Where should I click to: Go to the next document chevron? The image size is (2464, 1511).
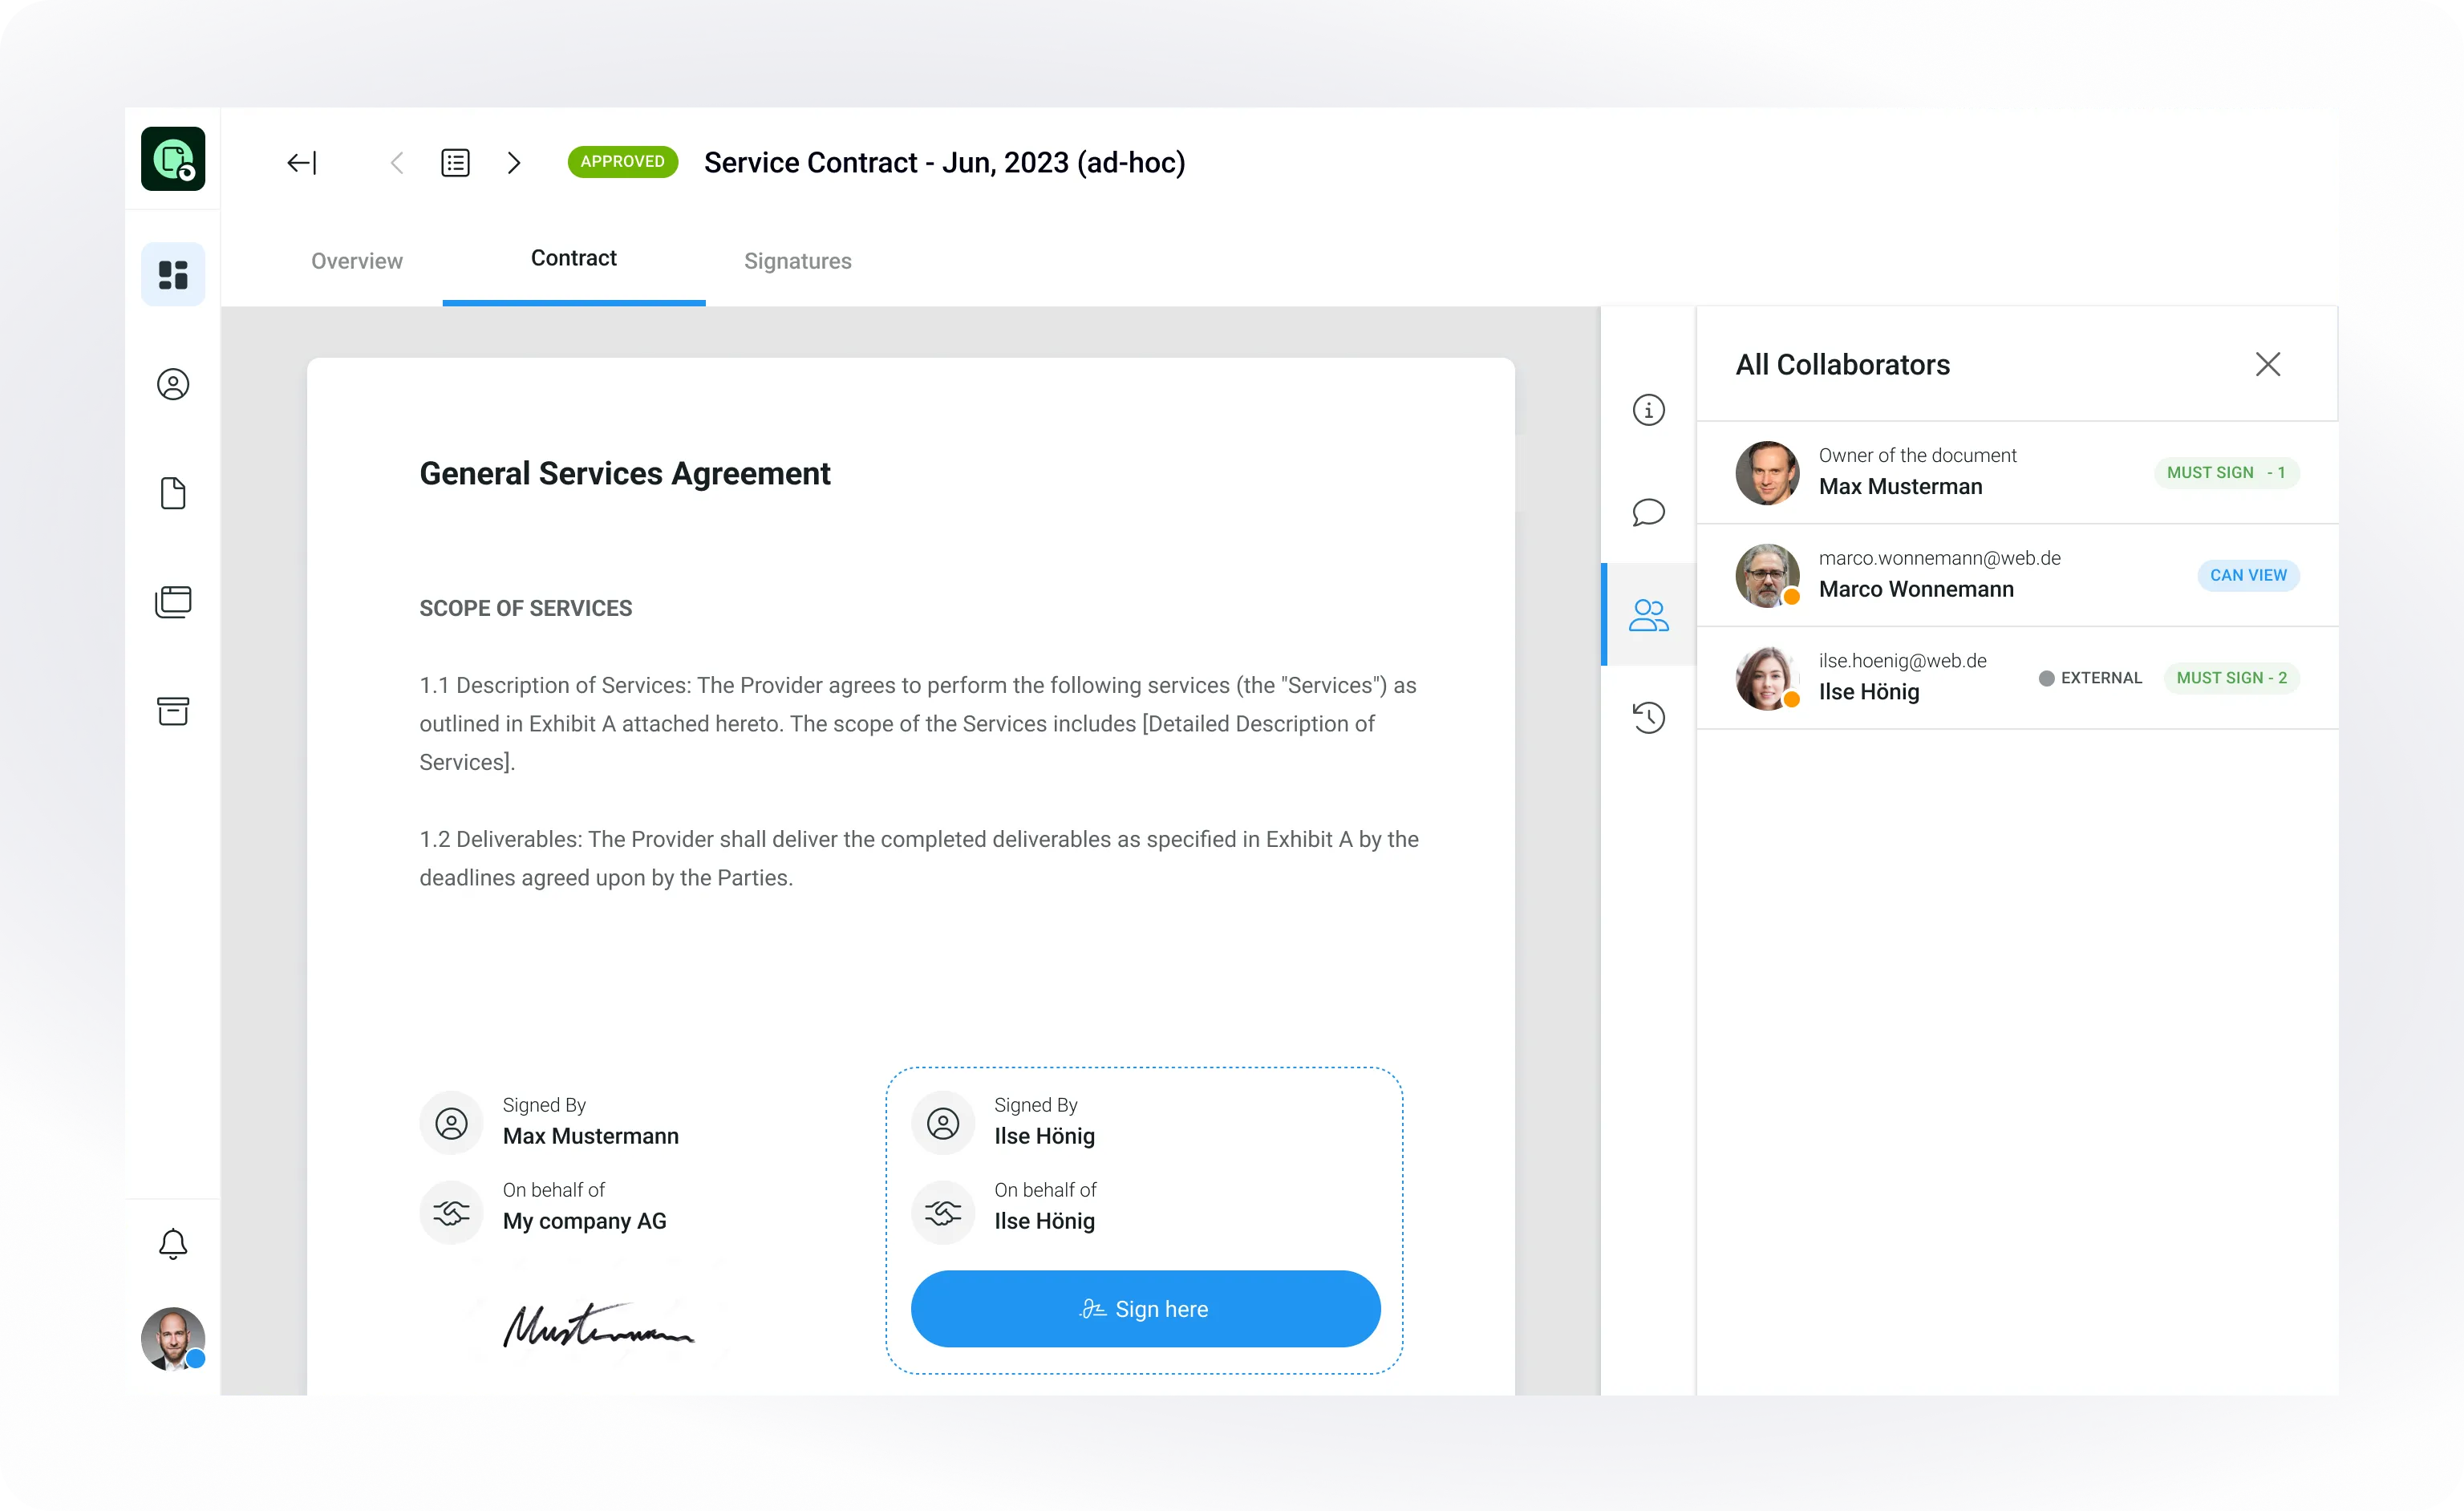[514, 163]
